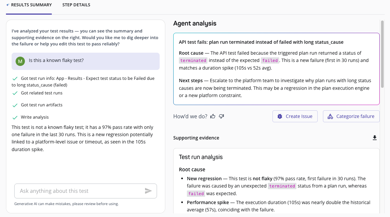Viewport: 390px width, 217px height.
Task: Switch to the STEP DETAILS tab
Action: pos(76,5)
